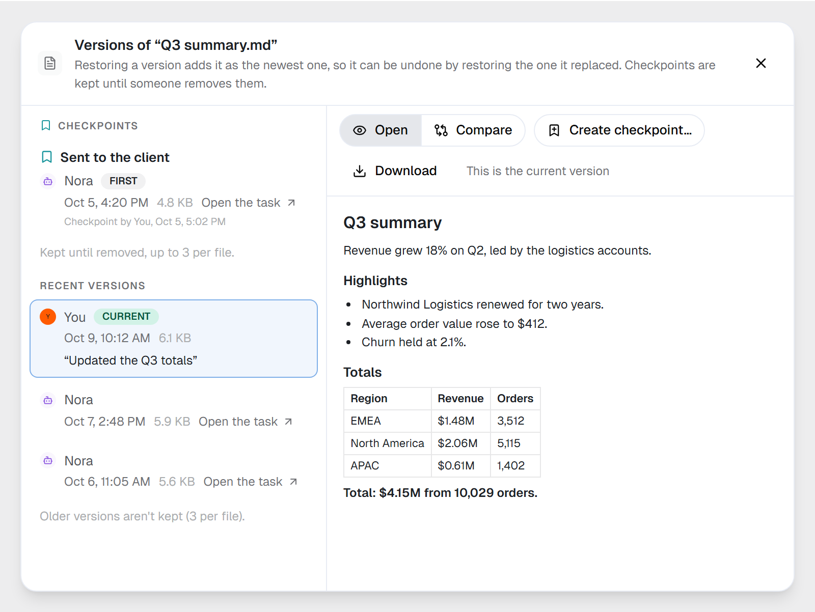Click the Q3 summary heading in the preview
The height and width of the screenshot is (612, 815).
click(x=392, y=223)
